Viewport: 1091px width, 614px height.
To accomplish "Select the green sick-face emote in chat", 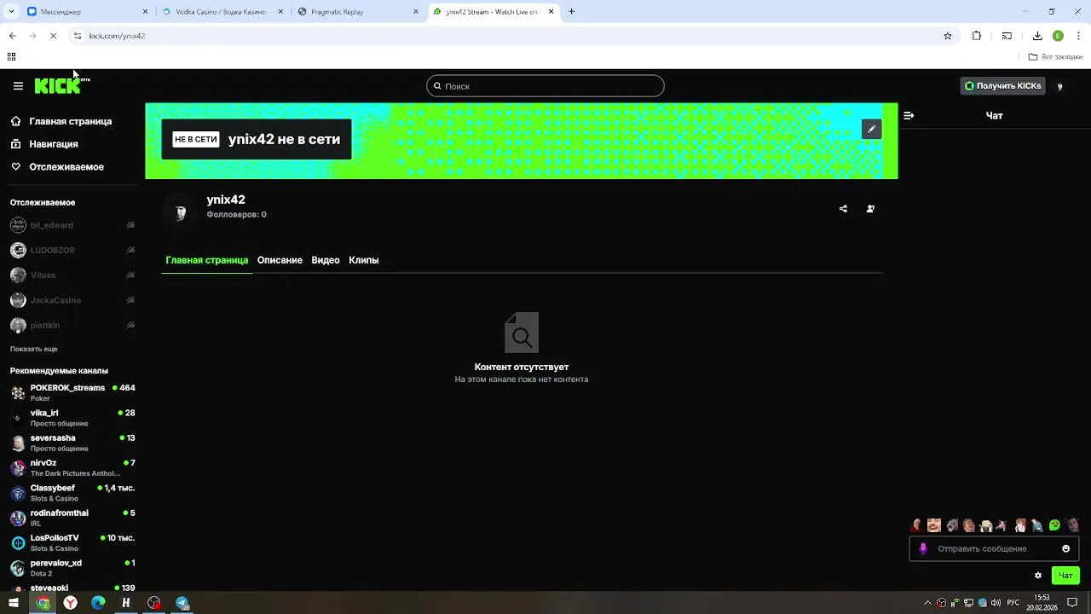I will (x=1054, y=525).
